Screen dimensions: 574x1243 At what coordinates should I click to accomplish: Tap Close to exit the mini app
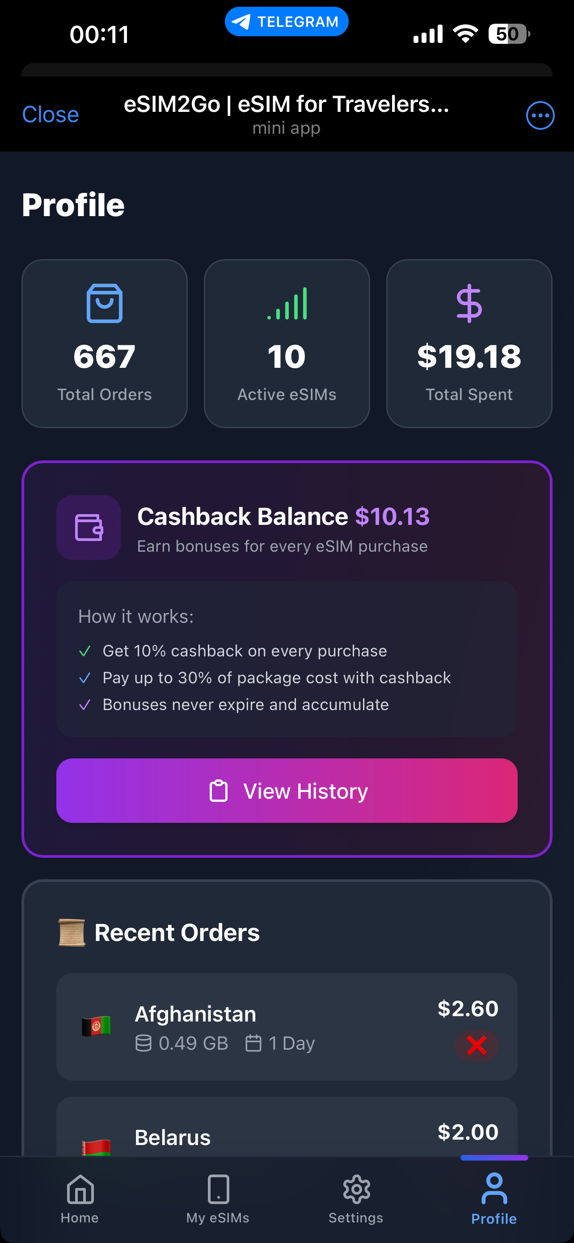(x=51, y=115)
